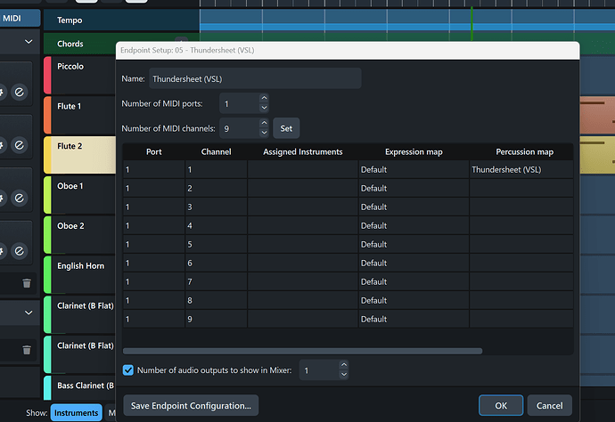The image size is (615, 422).
Task: Click the Name field containing Thundersheet (VSL)
Action: tap(255, 78)
